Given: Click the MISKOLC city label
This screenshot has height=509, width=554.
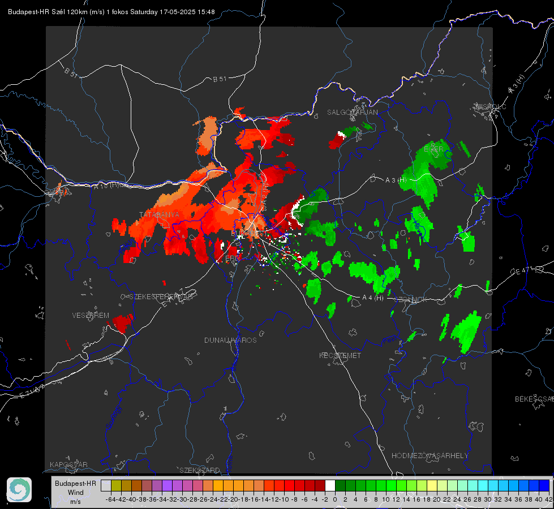Looking at the screenshot, I should pos(491,106).
